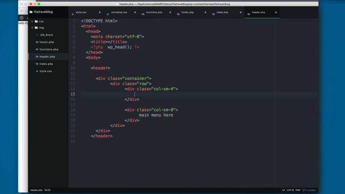Image resolution: width=345 pixels, height=194 pixels.
Task: Click the "col-sm-4" class value
Action: coord(163,89)
